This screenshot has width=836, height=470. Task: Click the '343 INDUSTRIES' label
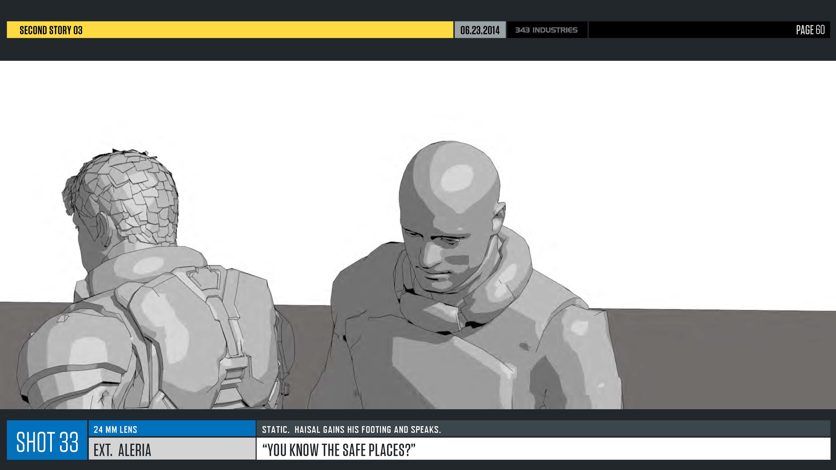[546, 30]
